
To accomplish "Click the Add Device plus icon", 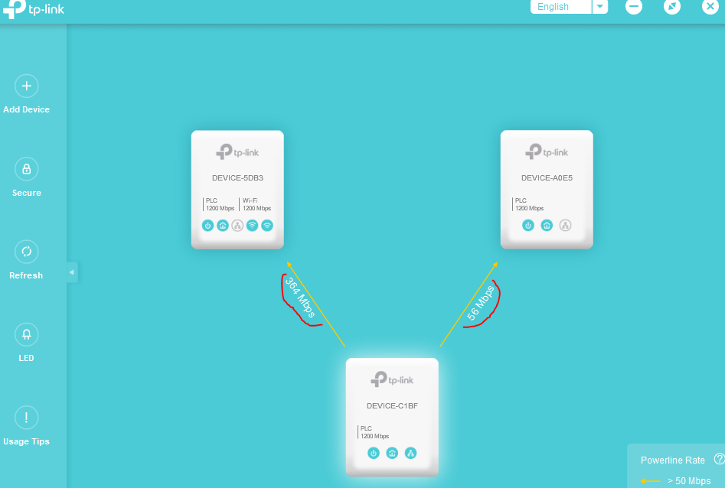I will pos(26,86).
